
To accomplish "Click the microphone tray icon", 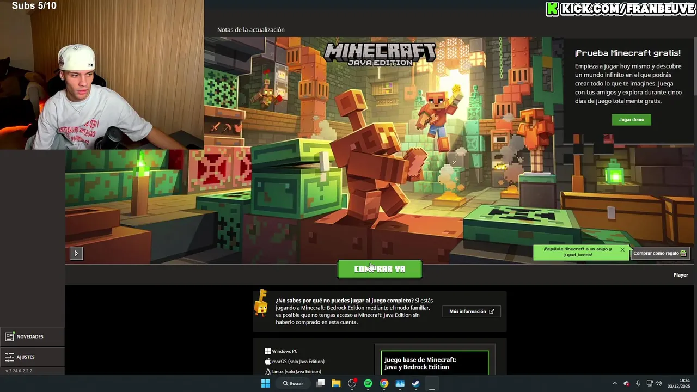I will 638,383.
